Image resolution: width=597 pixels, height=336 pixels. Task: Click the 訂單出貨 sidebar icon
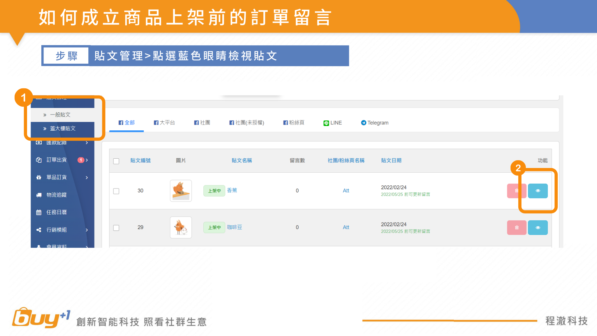[x=39, y=160]
